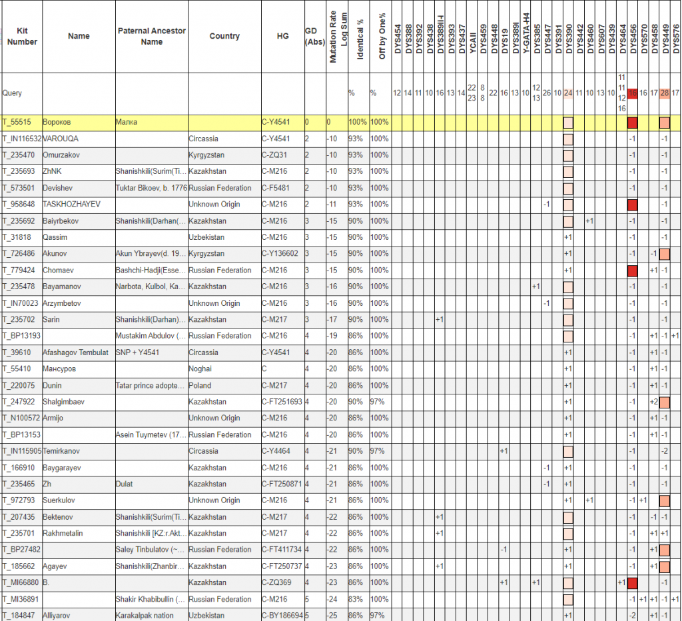Click haplogroup C-Y136602 for Akunov

pos(280,254)
